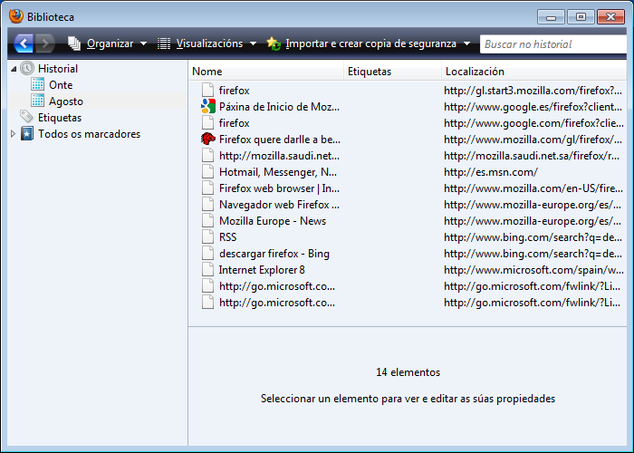Viewport: 634px width, 453px height.
Task: Select the Todos os marcadores label
Action: 89,134
